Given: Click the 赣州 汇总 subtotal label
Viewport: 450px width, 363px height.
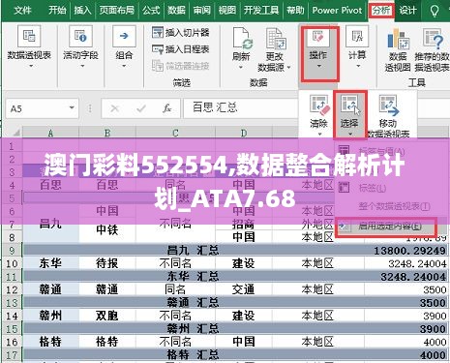Looking at the screenshot, I should click(x=193, y=328).
